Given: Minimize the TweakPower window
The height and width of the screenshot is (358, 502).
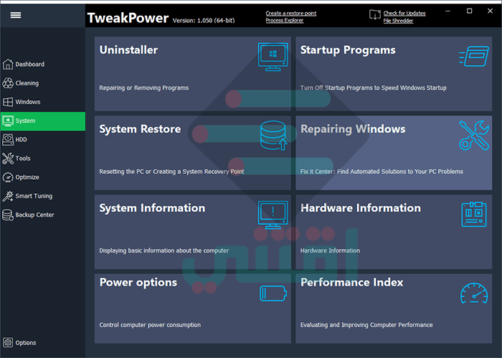Looking at the screenshot, I should (448, 11).
